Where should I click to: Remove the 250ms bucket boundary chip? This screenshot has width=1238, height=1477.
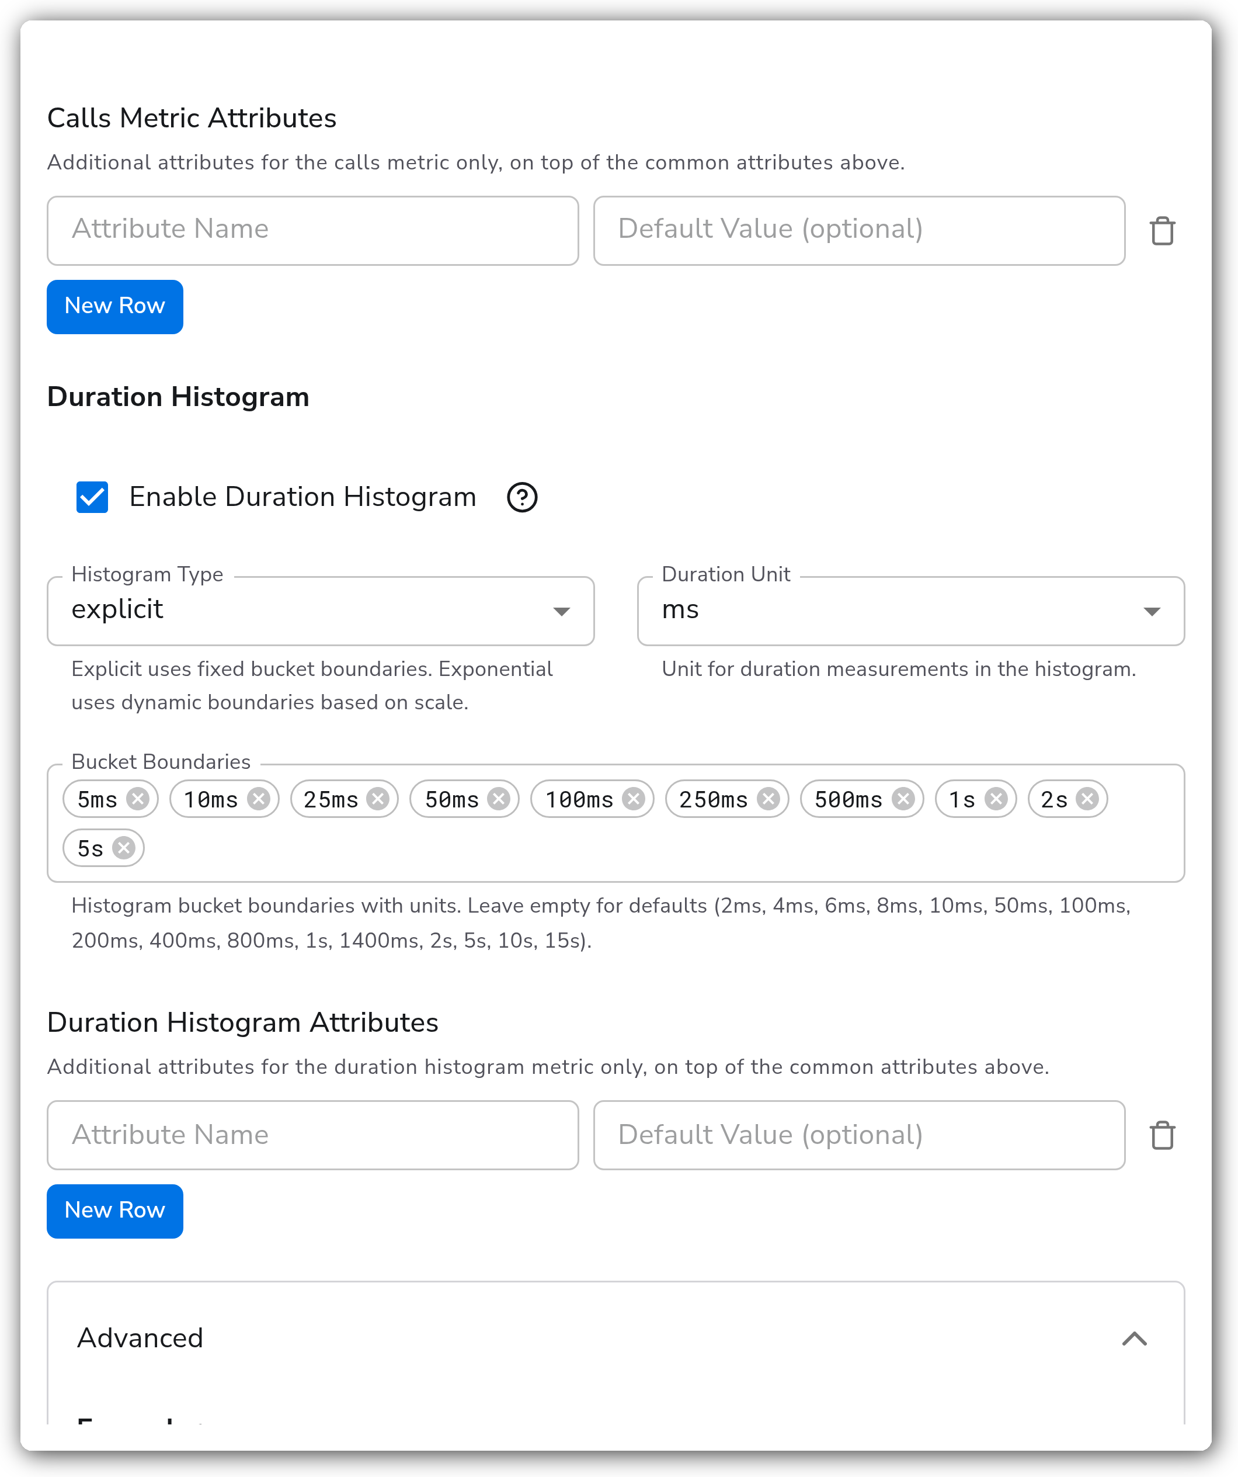(768, 798)
